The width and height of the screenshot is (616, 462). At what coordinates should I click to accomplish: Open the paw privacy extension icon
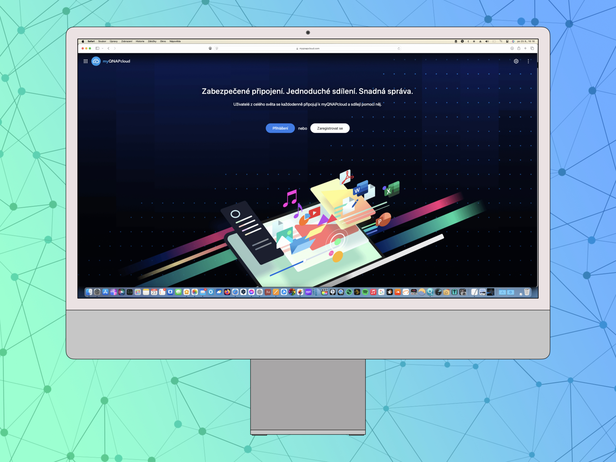tap(210, 48)
